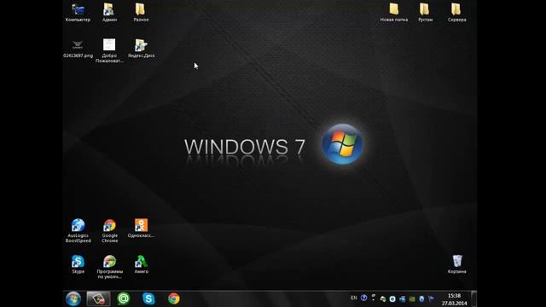The image size is (546, 307).
Task: Select the Skype desktop shortcut
Action: pyautogui.click(x=78, y=264)
